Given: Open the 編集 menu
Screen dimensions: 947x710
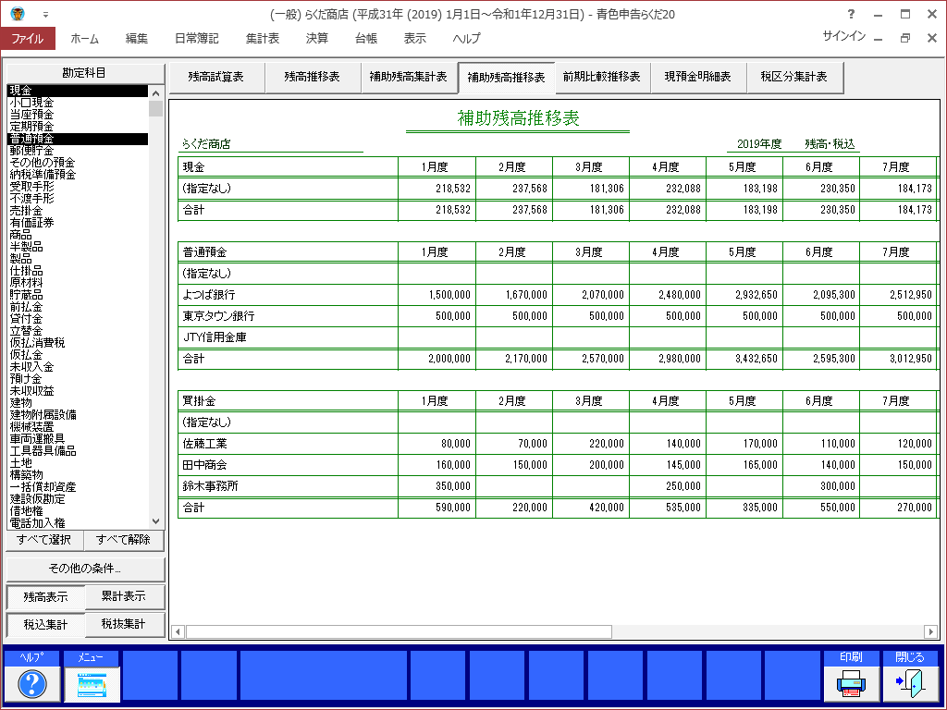Looking at the screenshot, I should click(137, 38).
